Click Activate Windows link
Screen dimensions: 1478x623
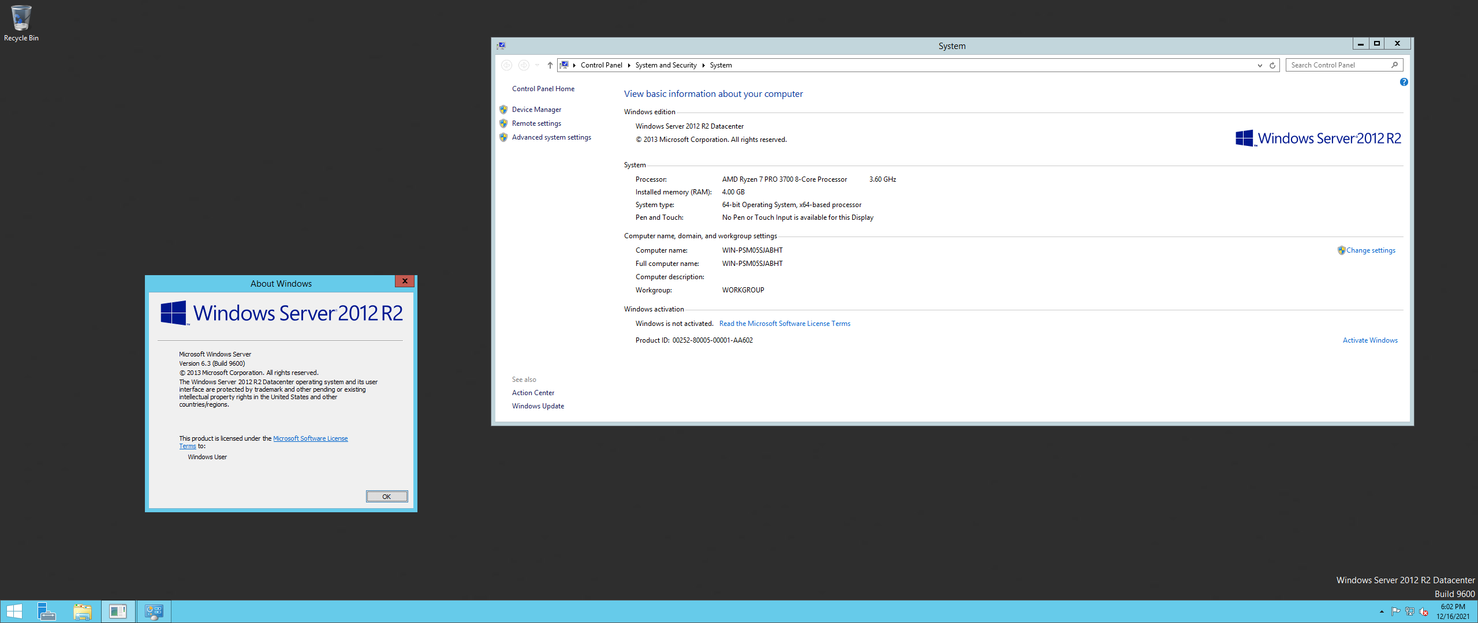(x=1370, y=340)
